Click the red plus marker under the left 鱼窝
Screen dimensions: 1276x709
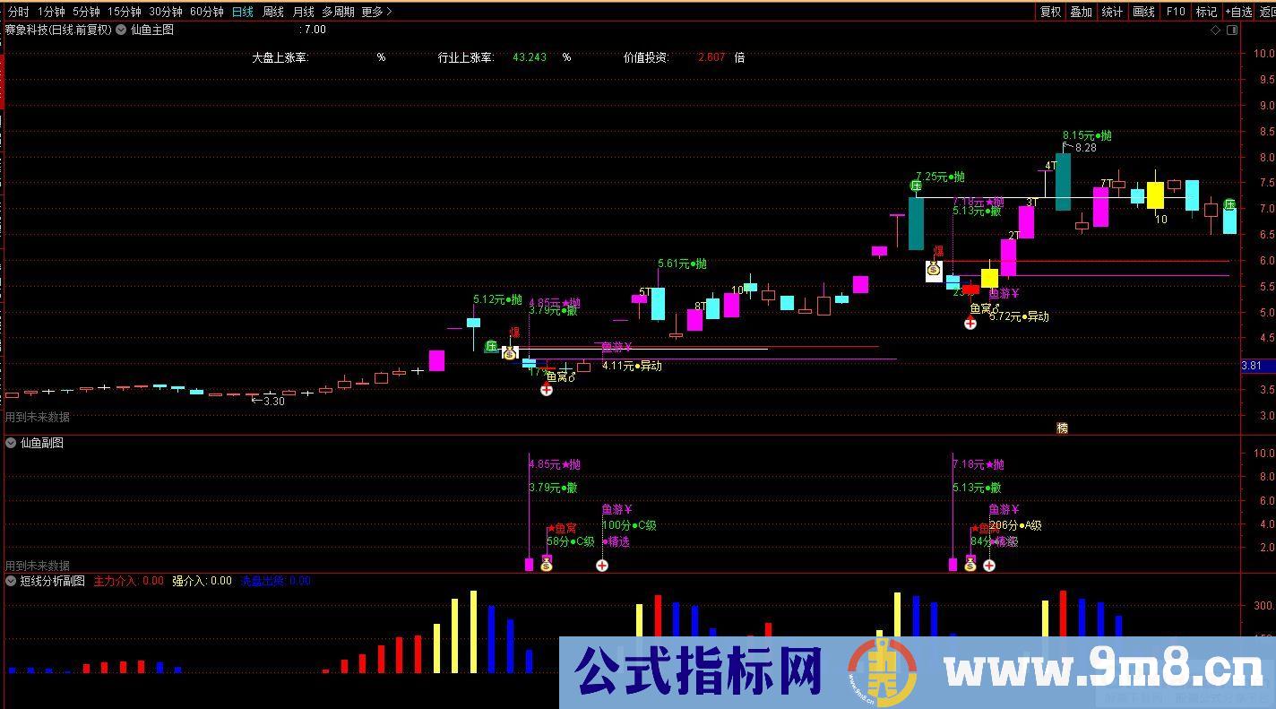click(x=547, y=390)
